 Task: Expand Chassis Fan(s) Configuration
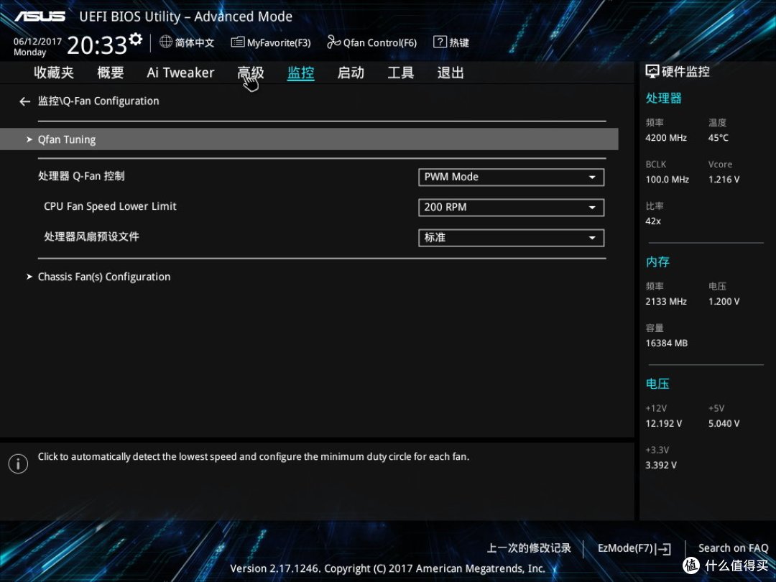tap(104, 277)
